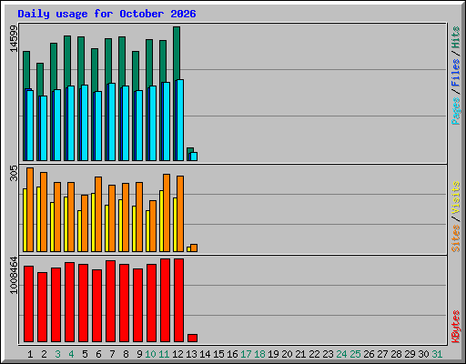This screenshot has height=364, width=466.
Task: Click day 19 on the x-axis
Action: tap(273, 354)
